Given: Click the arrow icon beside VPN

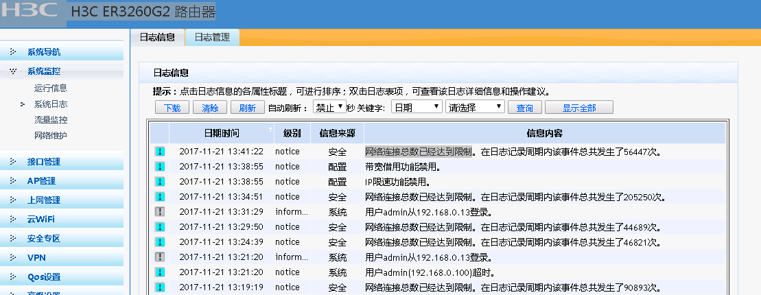Looking at the screenshot, I should point(13,258).
